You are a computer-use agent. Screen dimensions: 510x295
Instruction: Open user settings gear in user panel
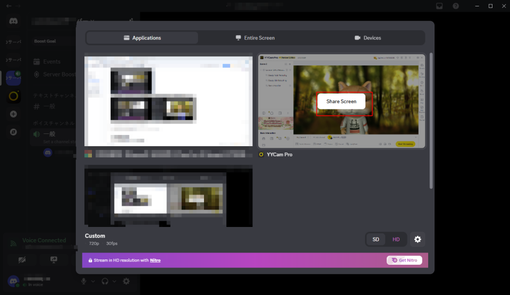tap(126, 281)
